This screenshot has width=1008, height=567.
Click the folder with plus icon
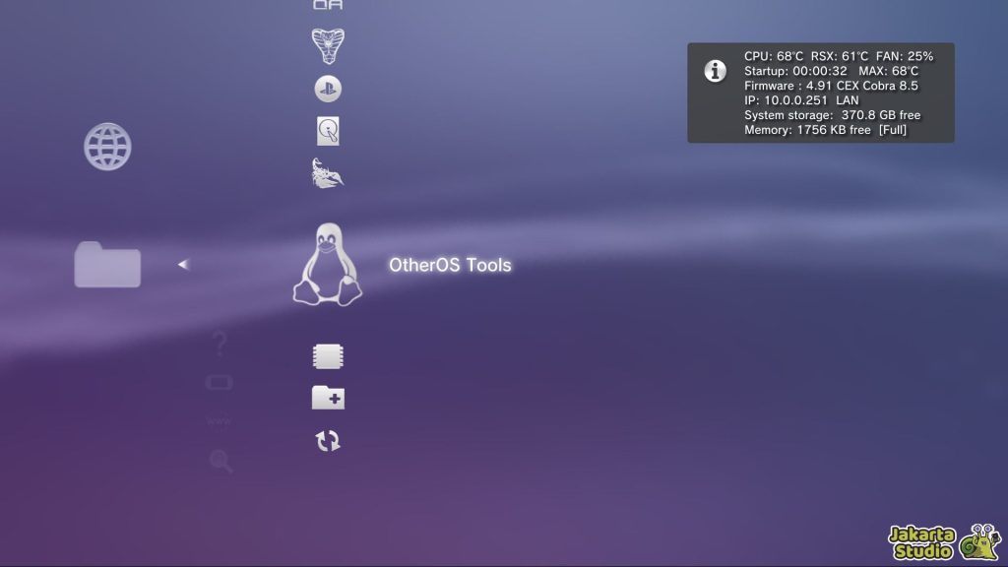coord(328,398)
